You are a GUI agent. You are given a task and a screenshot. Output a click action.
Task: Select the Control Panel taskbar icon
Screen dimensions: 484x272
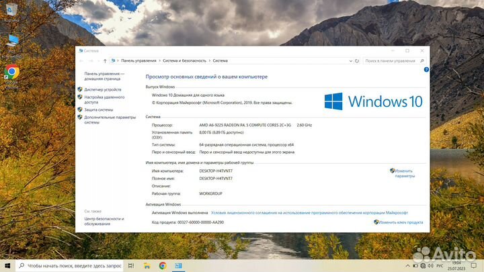[x=178, y=265]
